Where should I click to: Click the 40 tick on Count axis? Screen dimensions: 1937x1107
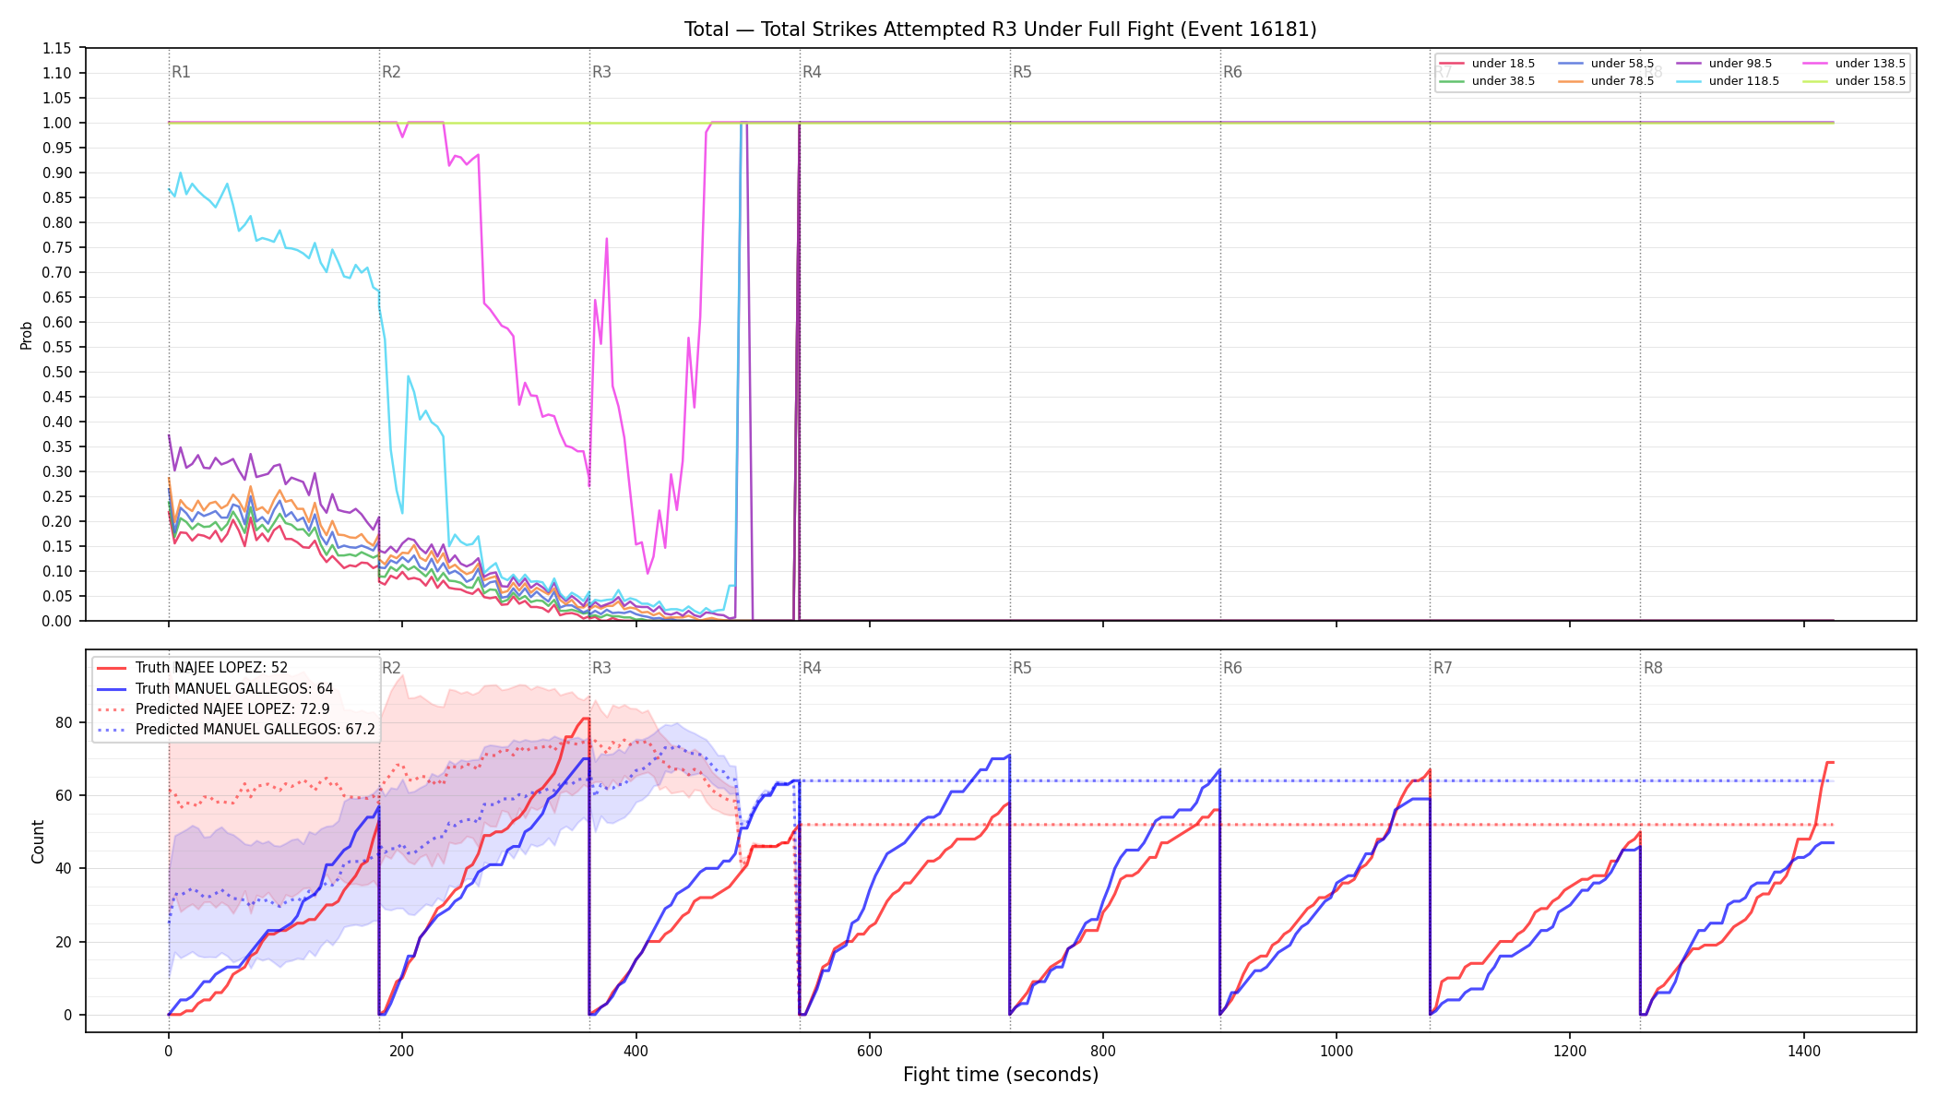point(64,868)
